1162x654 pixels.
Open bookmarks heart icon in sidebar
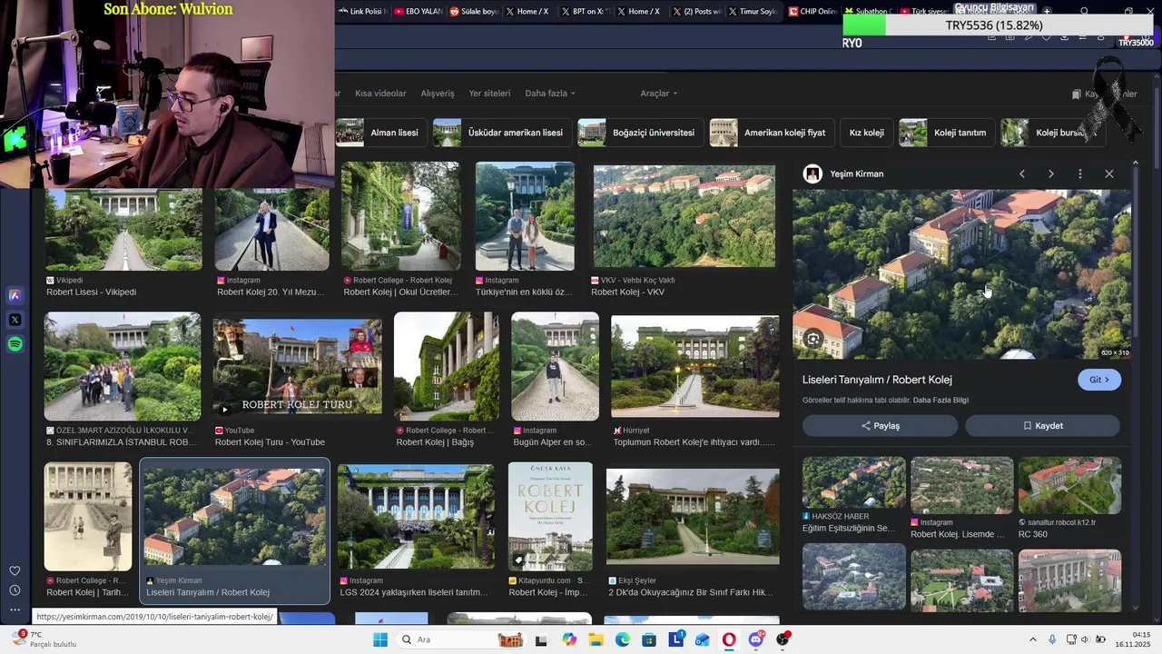15,571
